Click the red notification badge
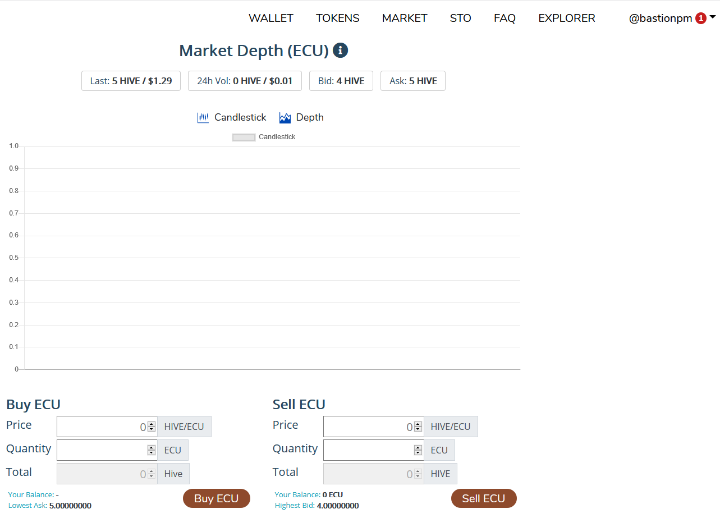Image resolution: width=720 pixels, height=518 pixels. click(x=700, y=19)
